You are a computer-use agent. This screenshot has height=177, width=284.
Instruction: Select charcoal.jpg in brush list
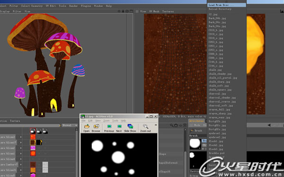[x=217, y=94]
